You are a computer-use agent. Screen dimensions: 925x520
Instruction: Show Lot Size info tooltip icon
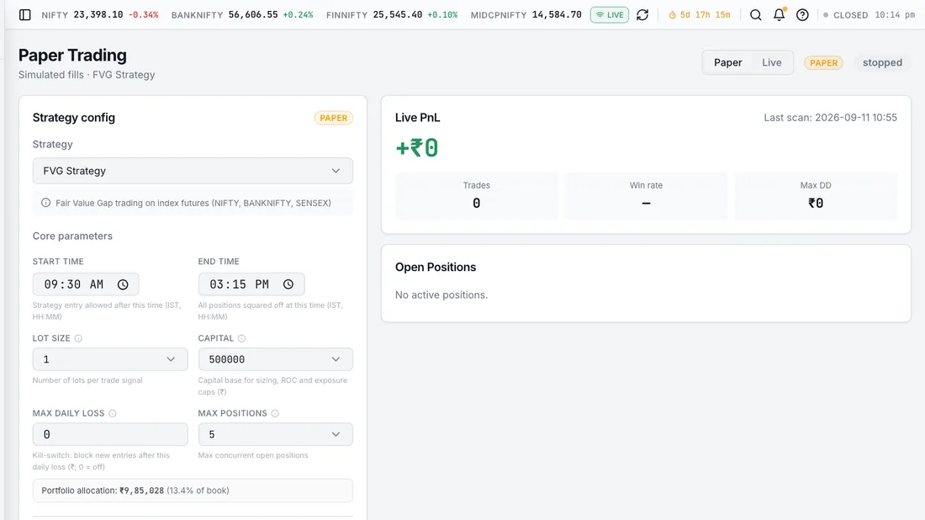[x=78, y=338]
